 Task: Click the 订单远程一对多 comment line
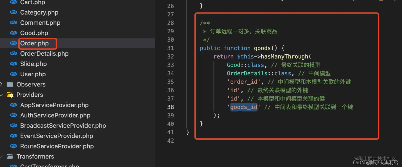click(x=240, y=31)
